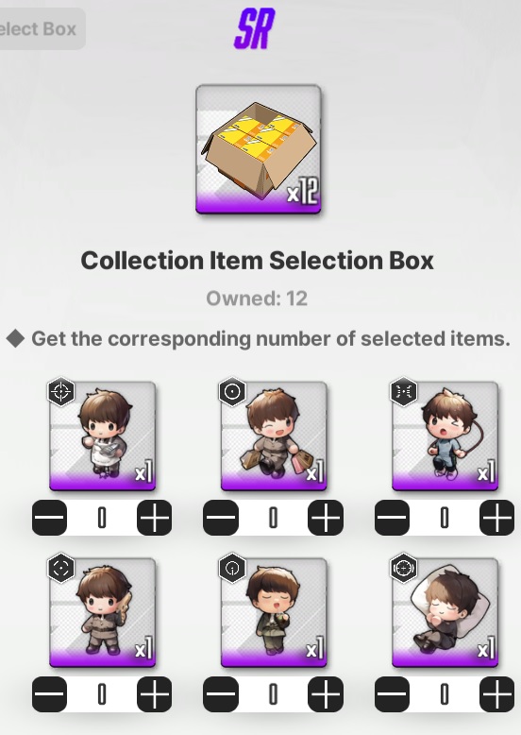This screenshot has width=521, height=735.
Task: Reduce count of gun-holding chibi item
Action: coord(49,694)
